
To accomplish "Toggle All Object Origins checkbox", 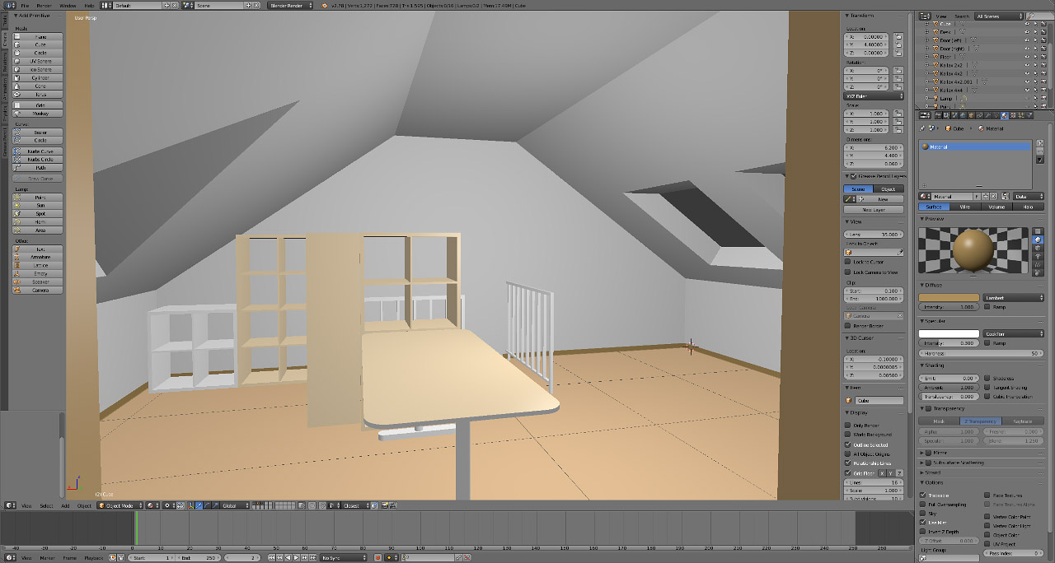I will [x=847, y=454].
